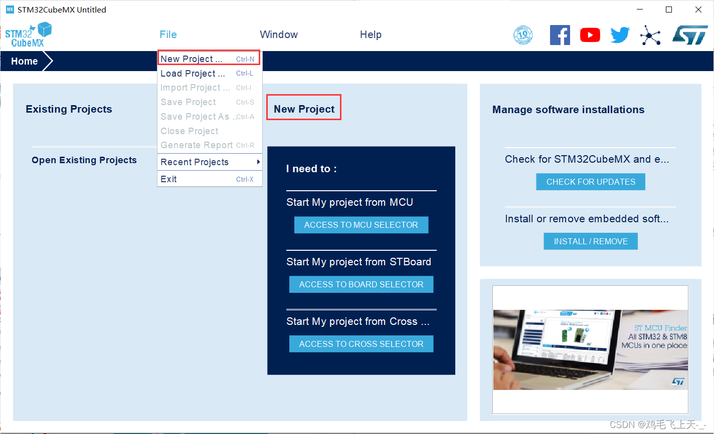
Task: Click the New Project panel heading
Action: coord(304,109)
